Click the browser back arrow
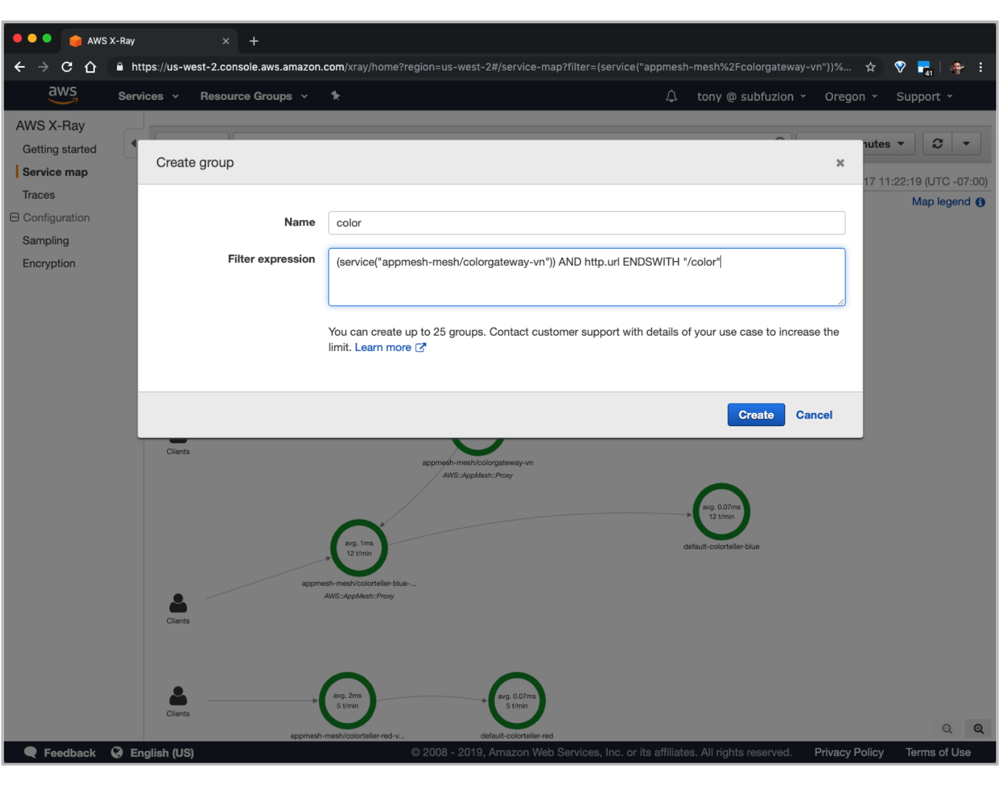The image size is (1000, 786). coord(20,67)
